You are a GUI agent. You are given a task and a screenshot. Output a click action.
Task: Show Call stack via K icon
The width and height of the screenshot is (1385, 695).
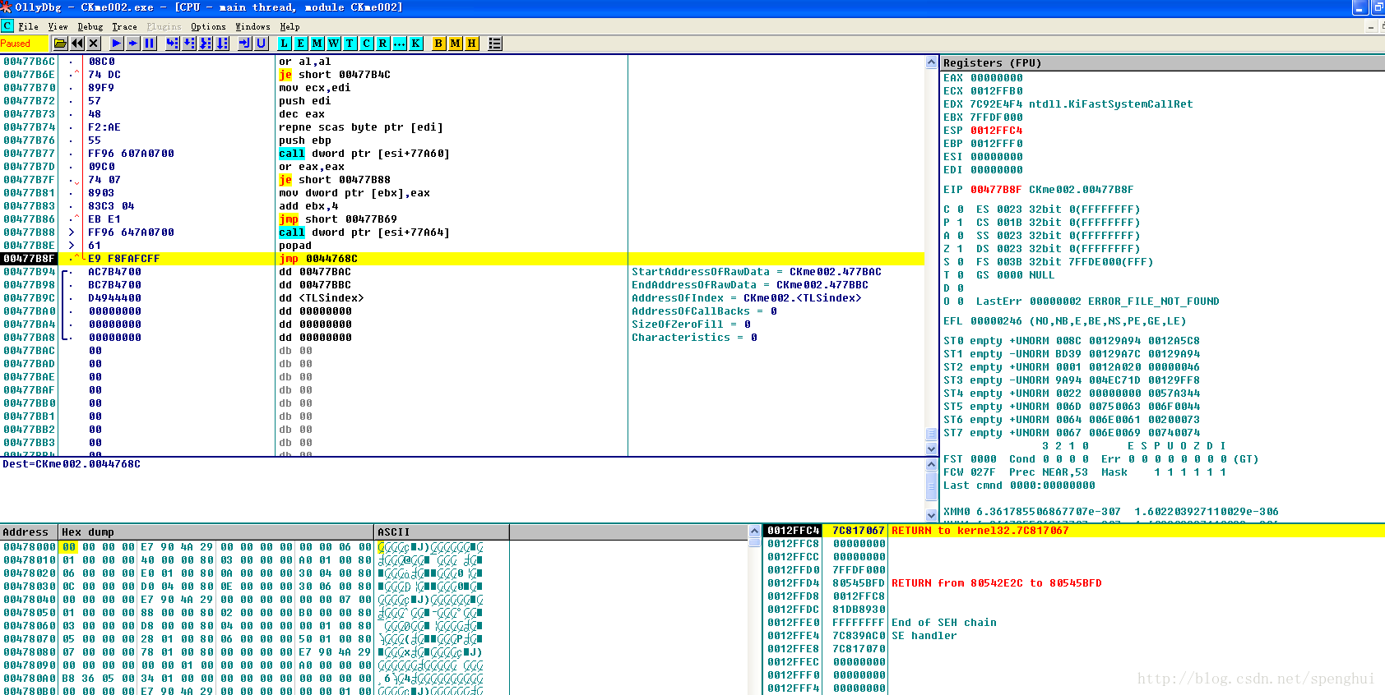pyautogui.click(x=415, y=44)
